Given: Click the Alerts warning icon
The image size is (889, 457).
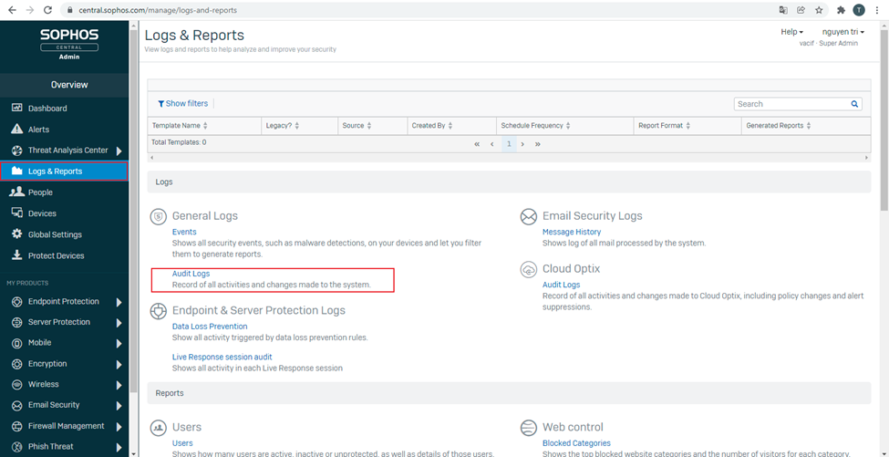Looking at the screenshot, I should (17, 130).
